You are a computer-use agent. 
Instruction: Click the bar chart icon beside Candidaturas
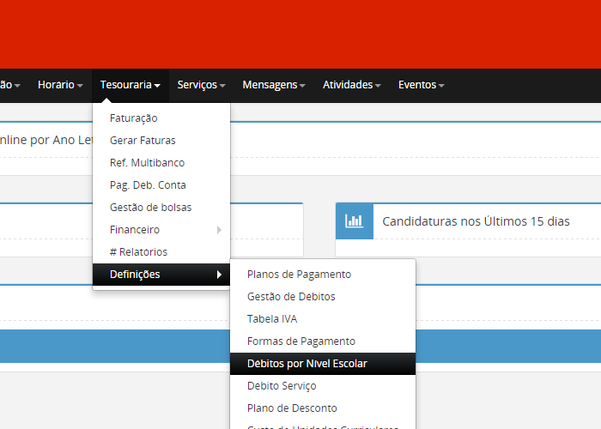pos(354,221)
